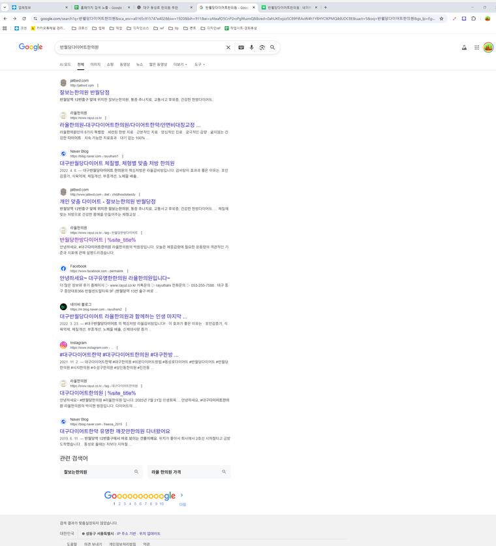Open the 카카오톡채널 관리 bookmark
Image resolution: width=496 pixels, height=546 pixels.
click(48, 28)
